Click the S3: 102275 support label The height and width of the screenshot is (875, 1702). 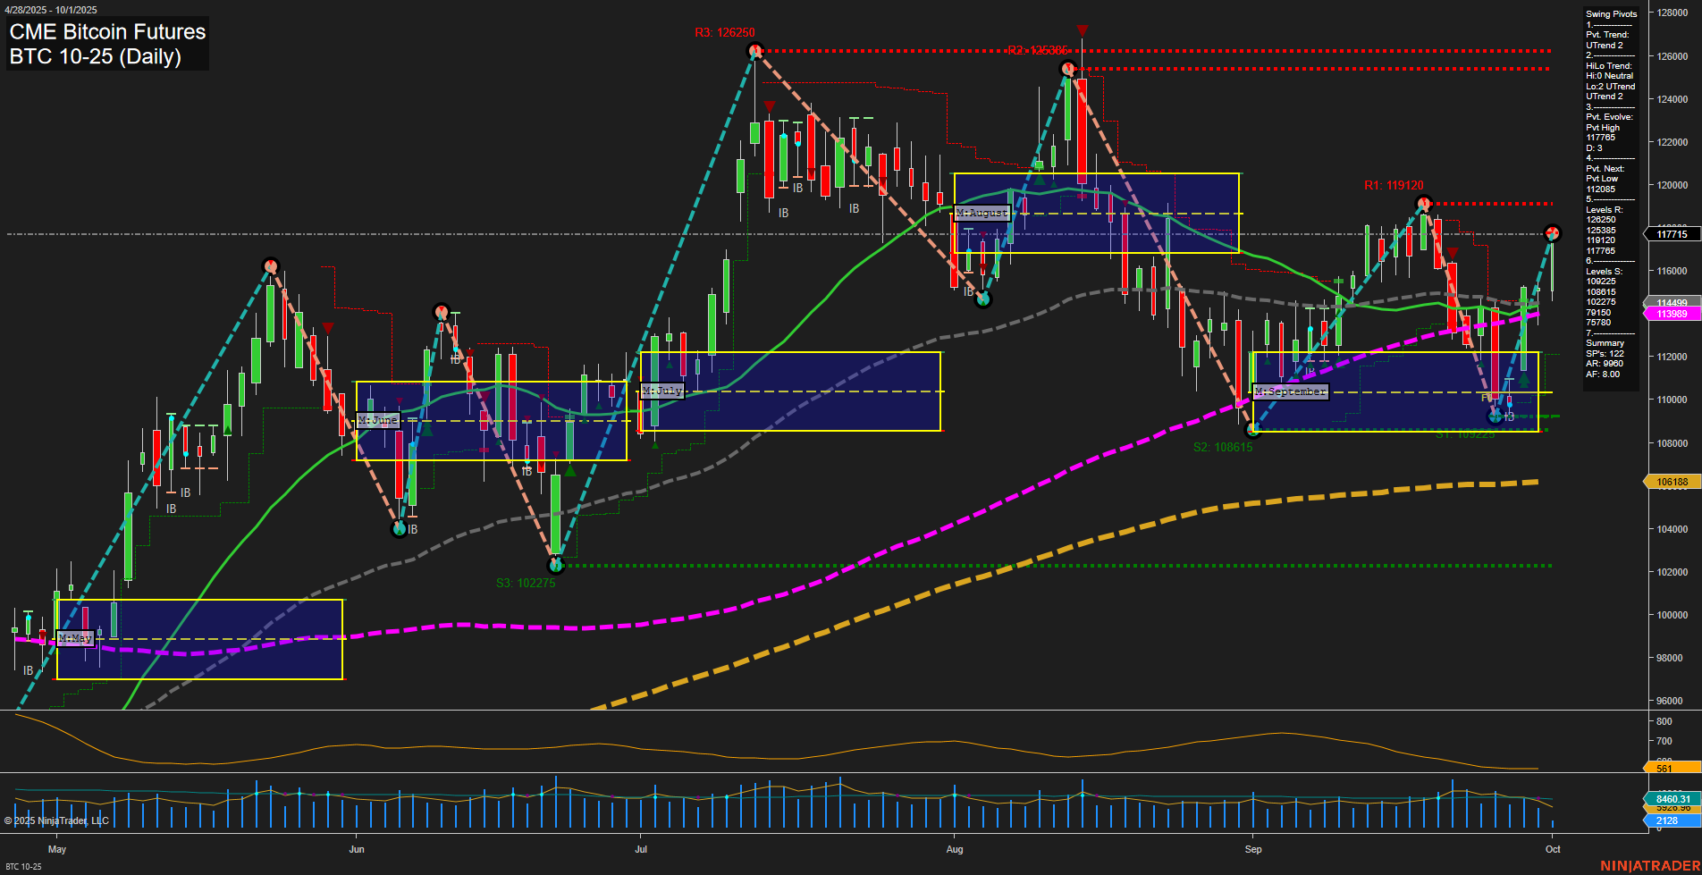[x=525, y=583]
